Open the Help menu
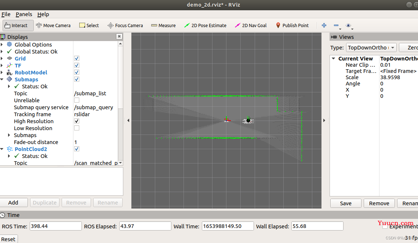Viewport: 418px width, 243px height. 43,14
